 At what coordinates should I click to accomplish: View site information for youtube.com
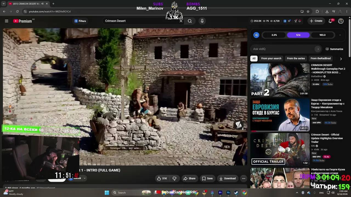(25, 11)
